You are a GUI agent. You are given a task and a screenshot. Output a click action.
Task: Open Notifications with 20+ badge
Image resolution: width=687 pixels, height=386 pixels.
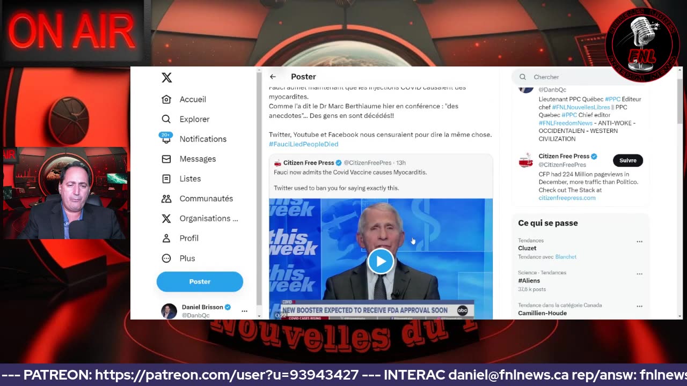pyautogui.click(x=194, y=139)
